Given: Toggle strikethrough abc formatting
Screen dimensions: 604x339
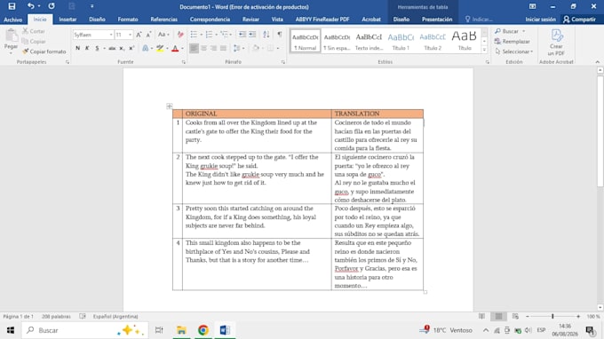Looking at the screenshot, I should 112,48.
